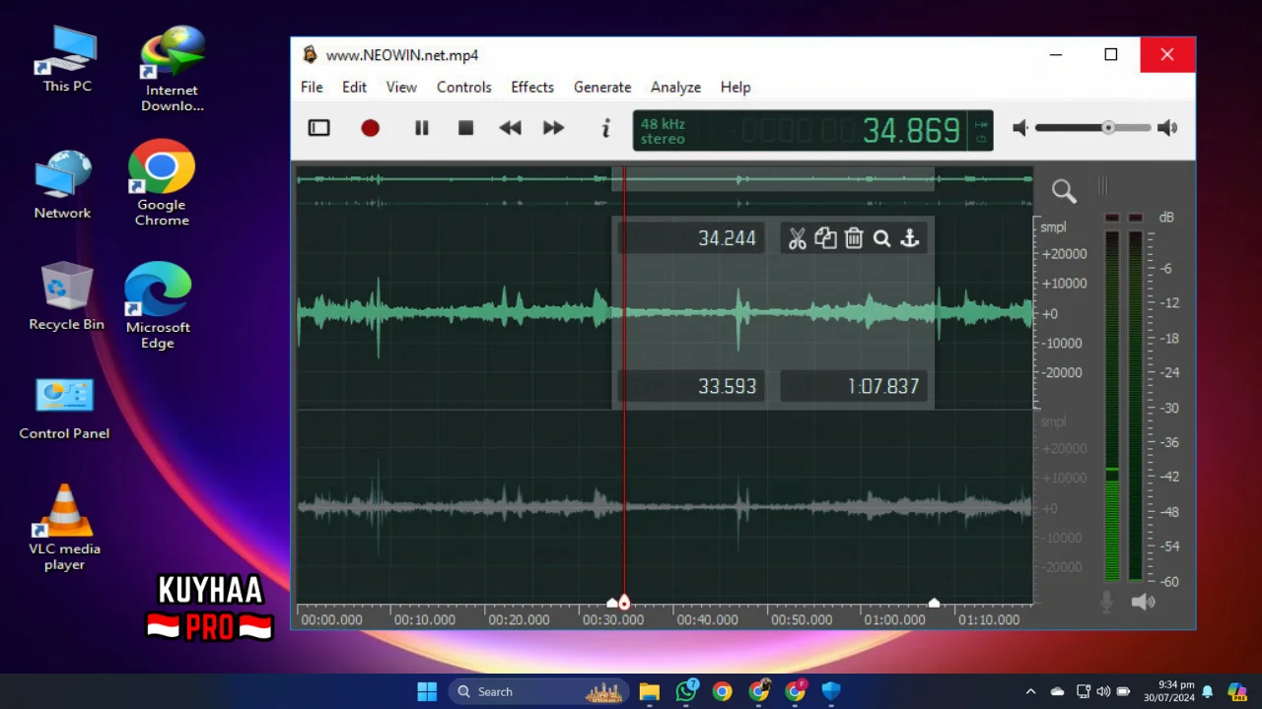Open the View menu
This screenshot has height=709, width=1262.
pyautogui.click(x=401, y=87)
